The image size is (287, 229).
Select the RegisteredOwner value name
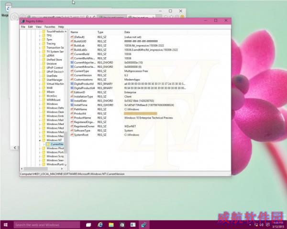(x=84, y=126)
